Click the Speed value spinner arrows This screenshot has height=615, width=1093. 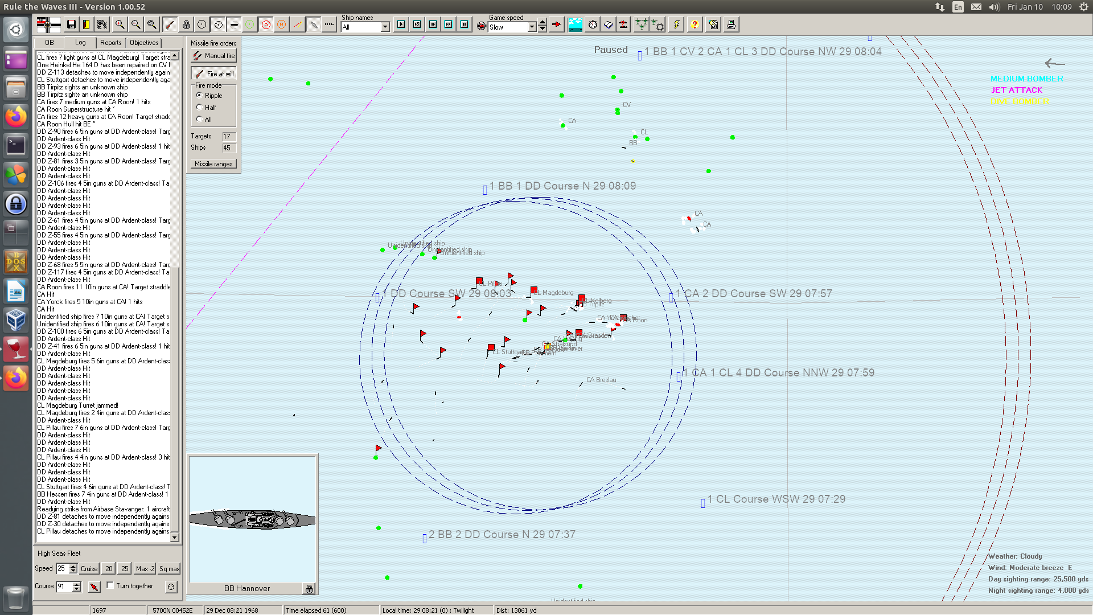(x=73, y=568)
